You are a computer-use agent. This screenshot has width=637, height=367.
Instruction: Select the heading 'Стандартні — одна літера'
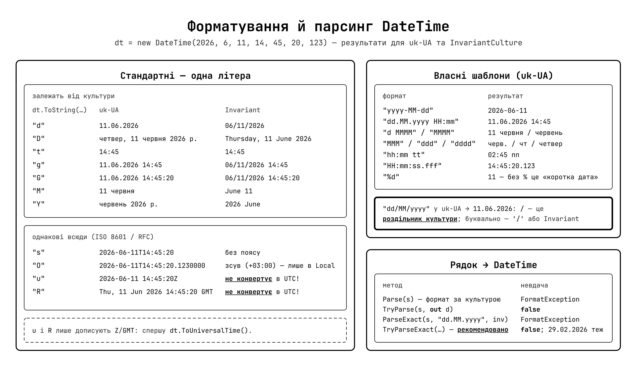point(185,76)
